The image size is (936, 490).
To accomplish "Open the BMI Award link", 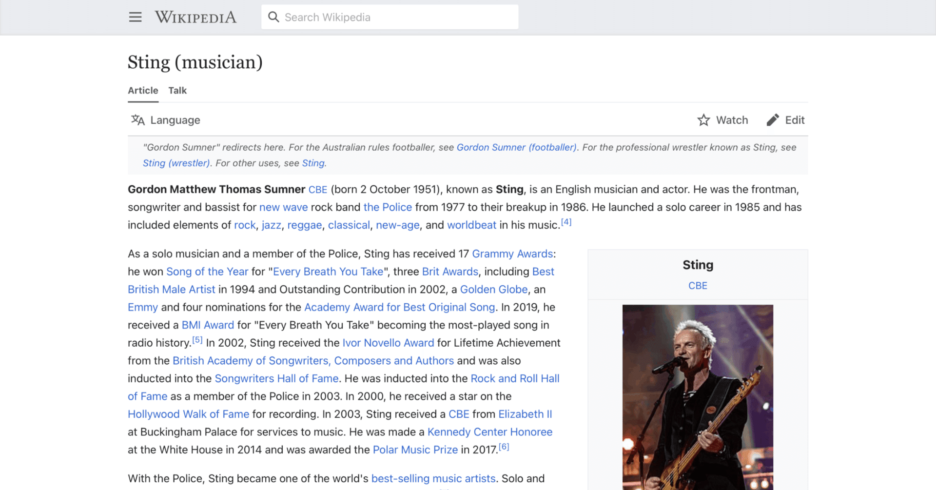I will pyautogui.click(x=208, y=325).
